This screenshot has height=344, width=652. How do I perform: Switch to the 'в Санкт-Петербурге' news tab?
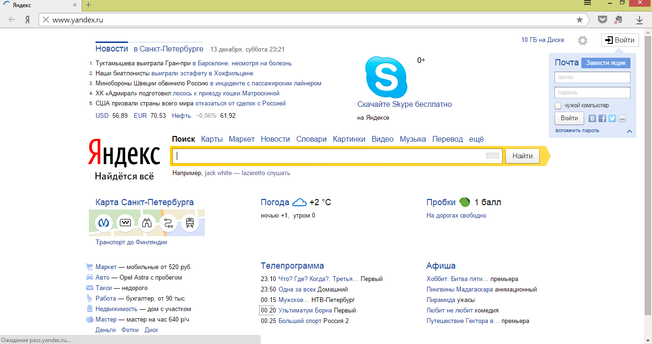(169, 49)
